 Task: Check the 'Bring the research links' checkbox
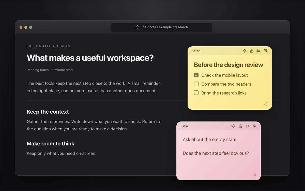196,93
